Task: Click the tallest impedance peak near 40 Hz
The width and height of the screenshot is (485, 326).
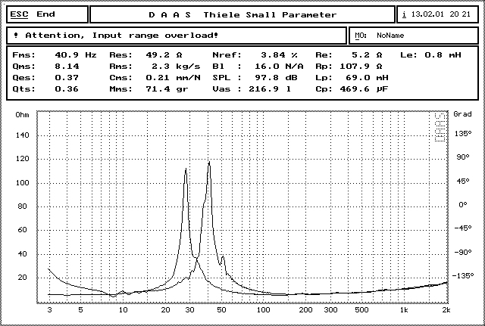Action: tap(209, 163)
